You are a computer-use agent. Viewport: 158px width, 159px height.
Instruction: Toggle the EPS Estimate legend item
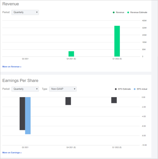(123, 89)
